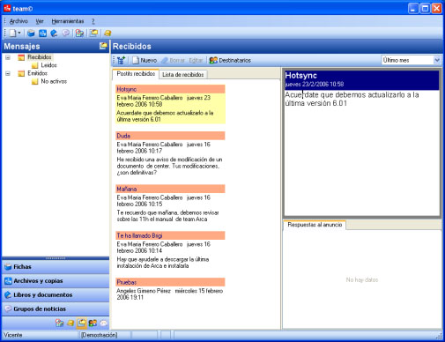Click the Hotsync header in the preview pane
The image size is (445, 342).
click(361, 80)
